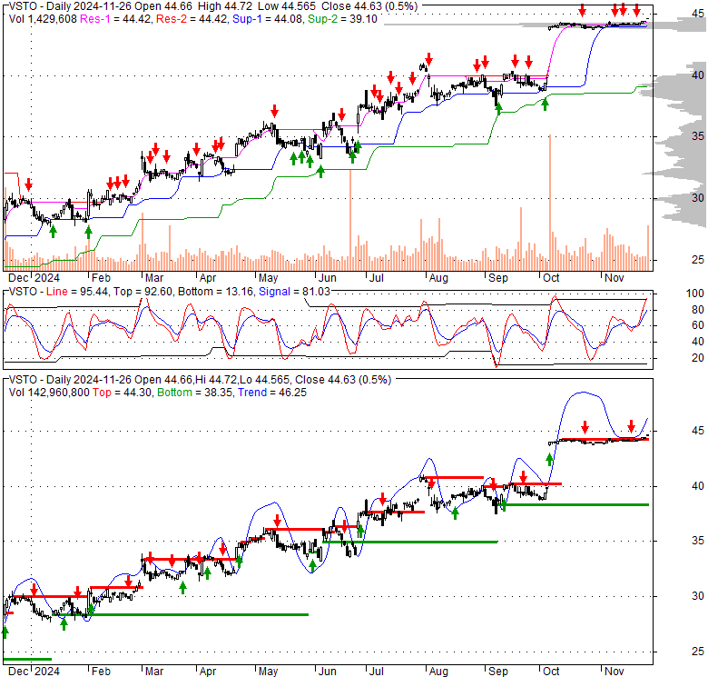This screenshot has width=708, height=677.
Task: Click the Bottom = 13.16 oscillator label
Action: click(x=216, y=292)
